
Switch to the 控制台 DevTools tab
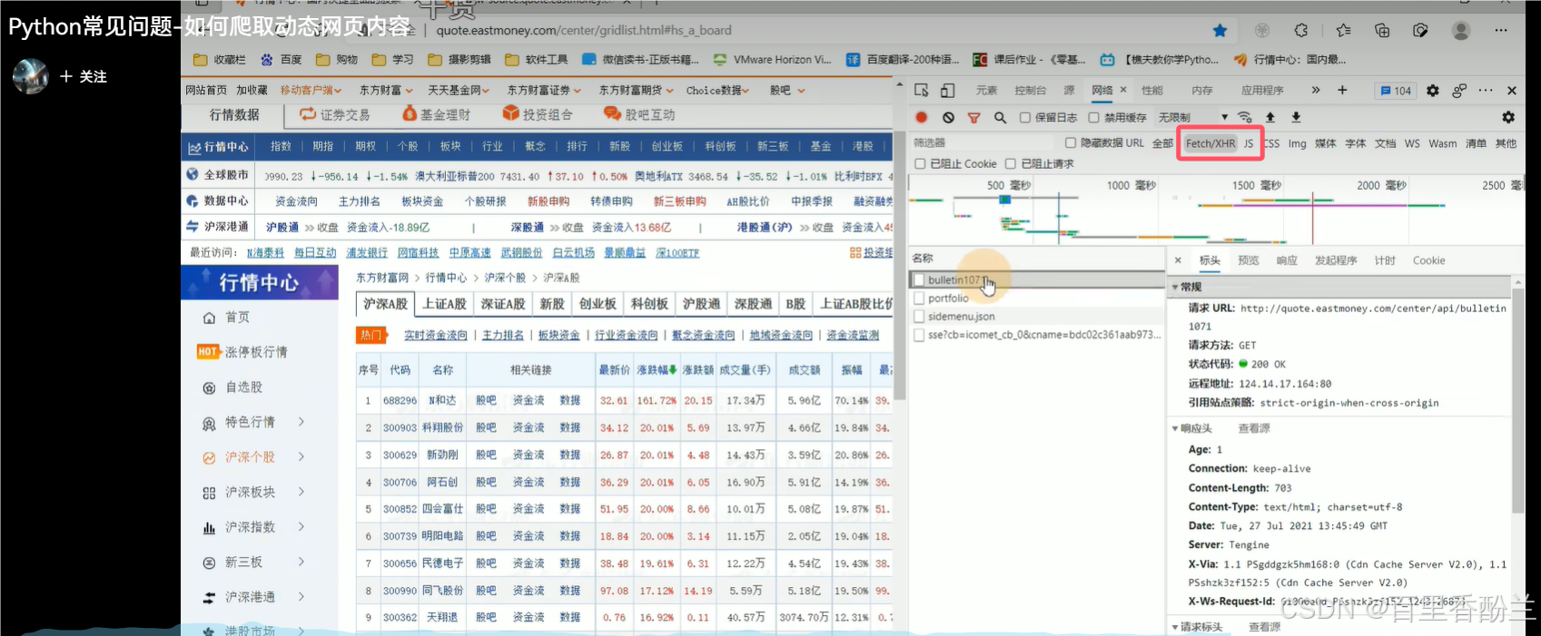click(1030, 90)
